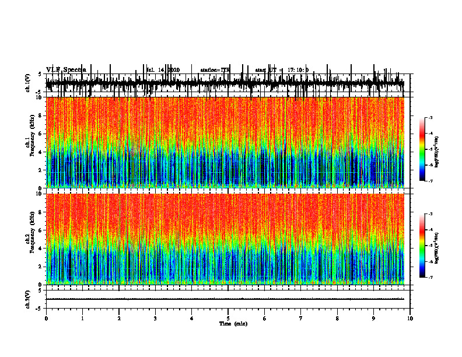The width and height of the screenshot is (462, 357).
Task: Click the time axis tick label "4"
Action: [192, 318]
